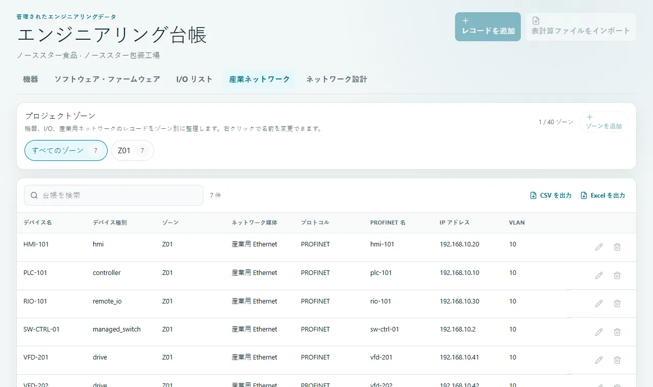Viewport: 653px width, 387px height.
Task: Focus the 台帳を検索 search field
Action: click(114, 195)
